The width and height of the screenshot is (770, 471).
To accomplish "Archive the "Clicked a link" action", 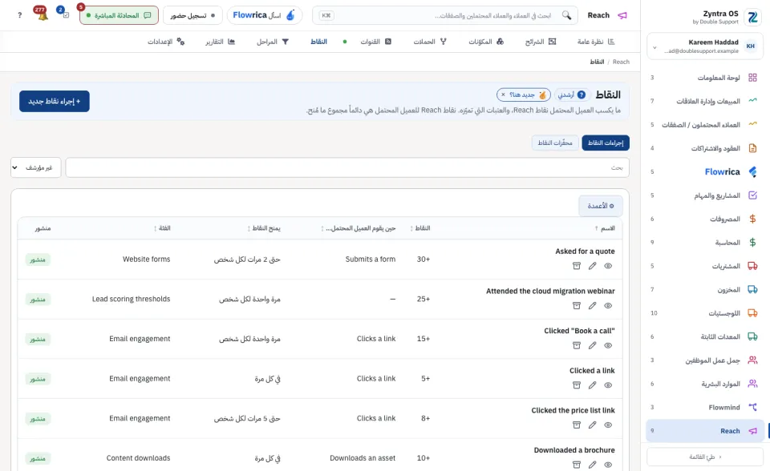I will click(x=577, y=385).
